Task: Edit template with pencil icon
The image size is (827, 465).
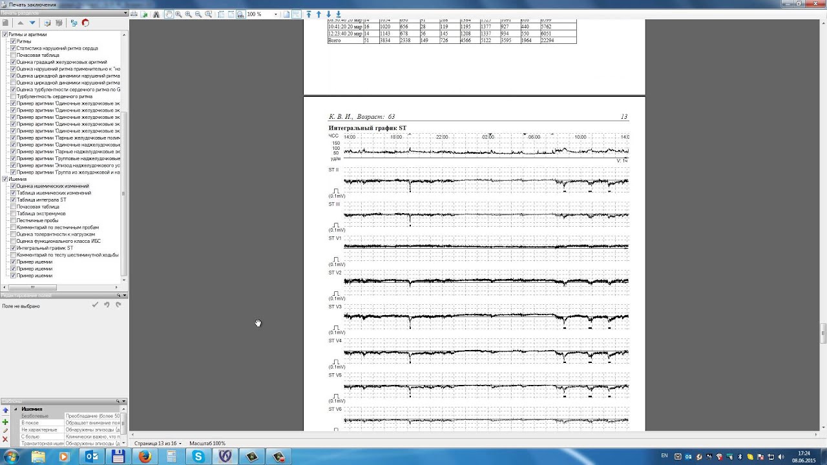Action: pos(5,431)
